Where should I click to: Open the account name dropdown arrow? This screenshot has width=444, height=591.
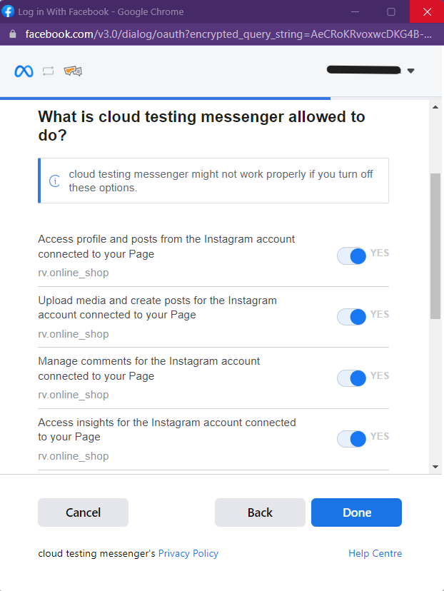411,71
